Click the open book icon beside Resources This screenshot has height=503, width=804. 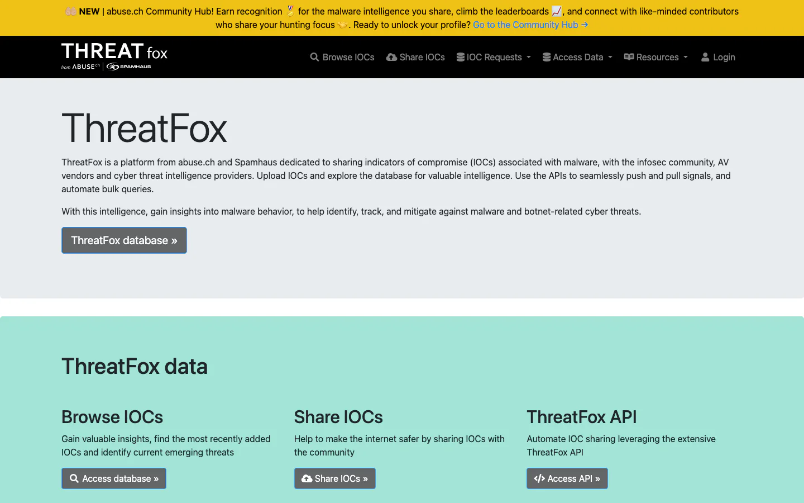(629, 57)
